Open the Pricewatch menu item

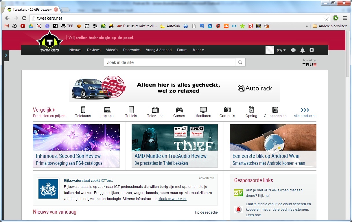pyautogui.click(x=132, y=50)
